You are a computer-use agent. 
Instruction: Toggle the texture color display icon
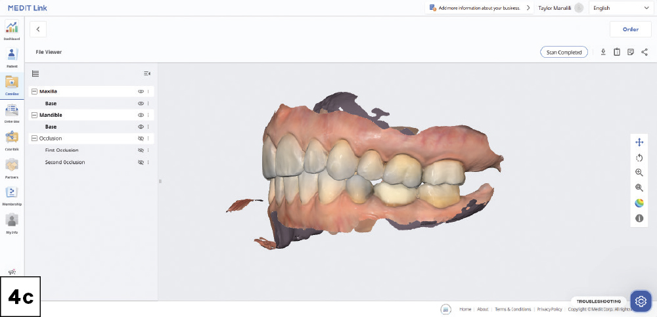tap(639, 203)
